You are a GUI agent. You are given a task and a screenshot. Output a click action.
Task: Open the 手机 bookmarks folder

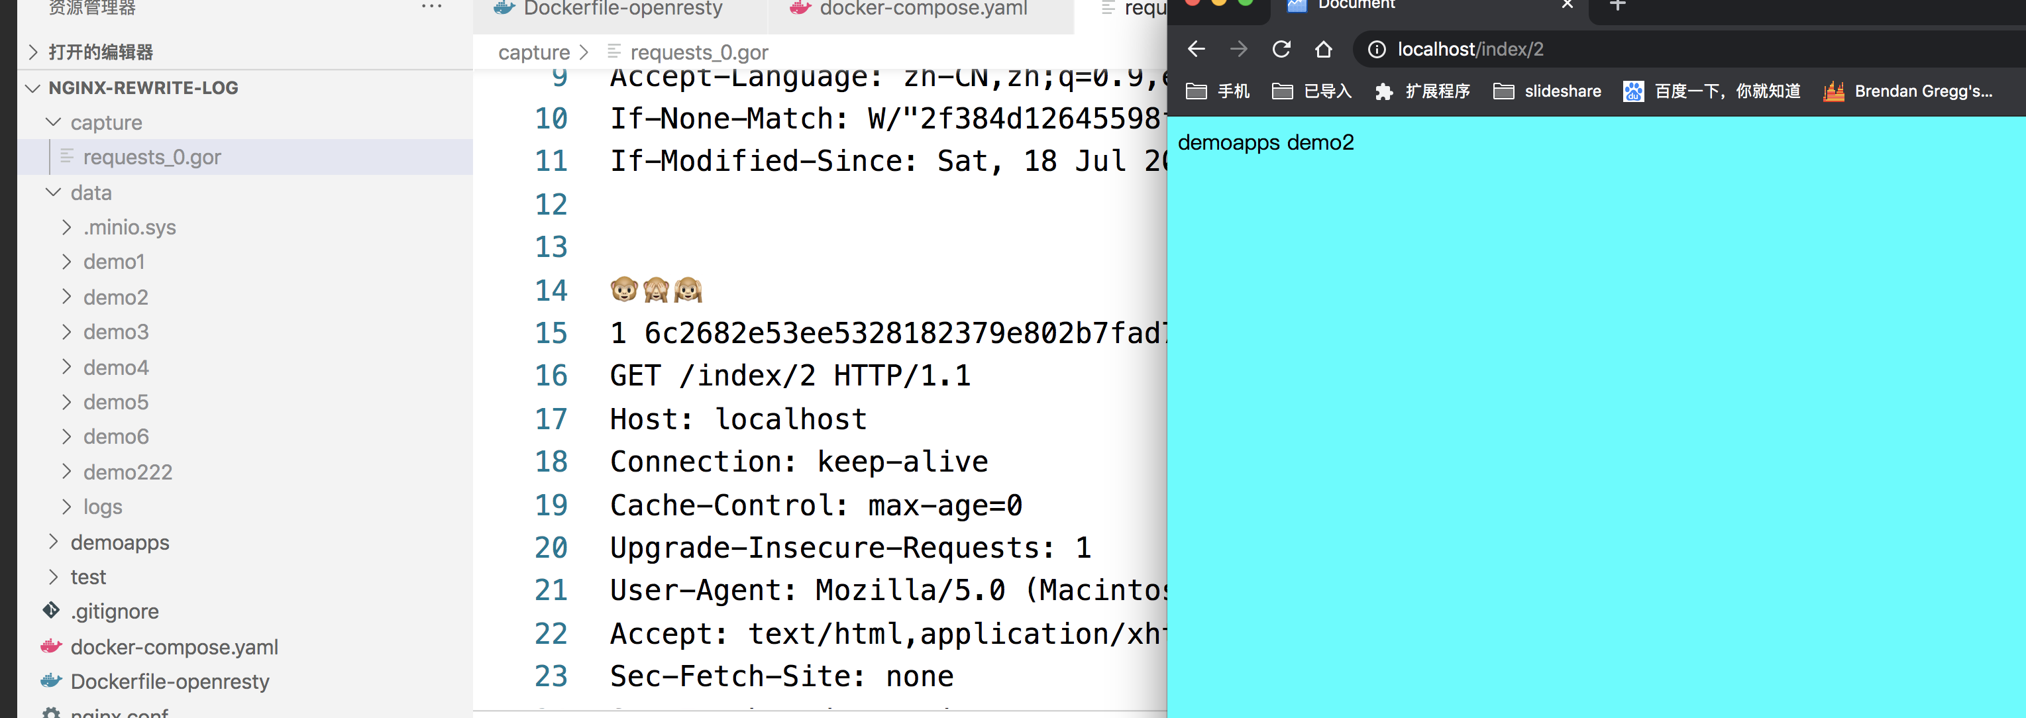1218,91
